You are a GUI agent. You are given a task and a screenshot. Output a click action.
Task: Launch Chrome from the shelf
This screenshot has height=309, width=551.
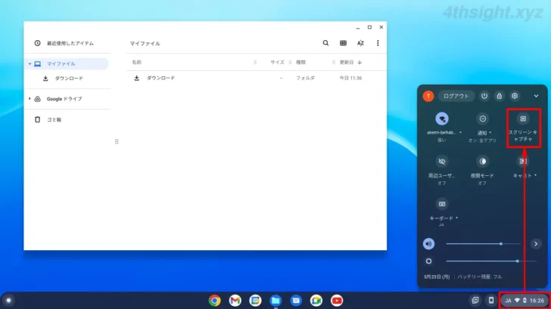click(215, 301)
